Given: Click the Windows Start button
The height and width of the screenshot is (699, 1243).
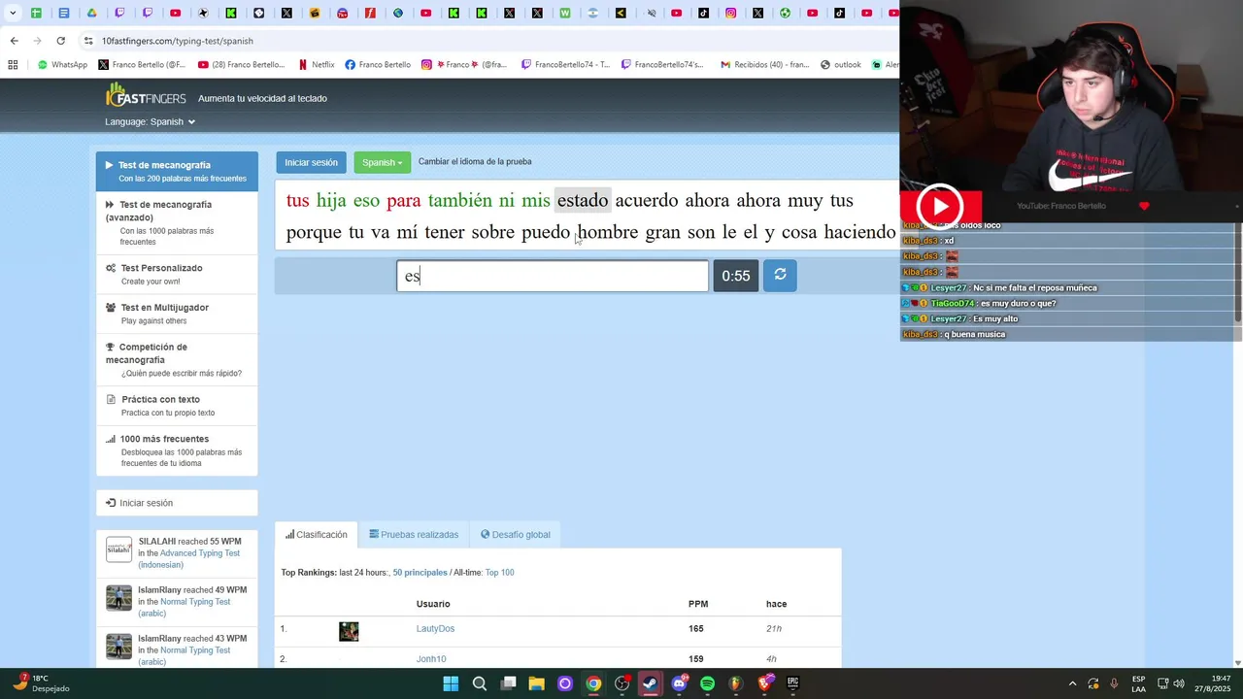Looking at the screenshot, I should pos(451,683).
